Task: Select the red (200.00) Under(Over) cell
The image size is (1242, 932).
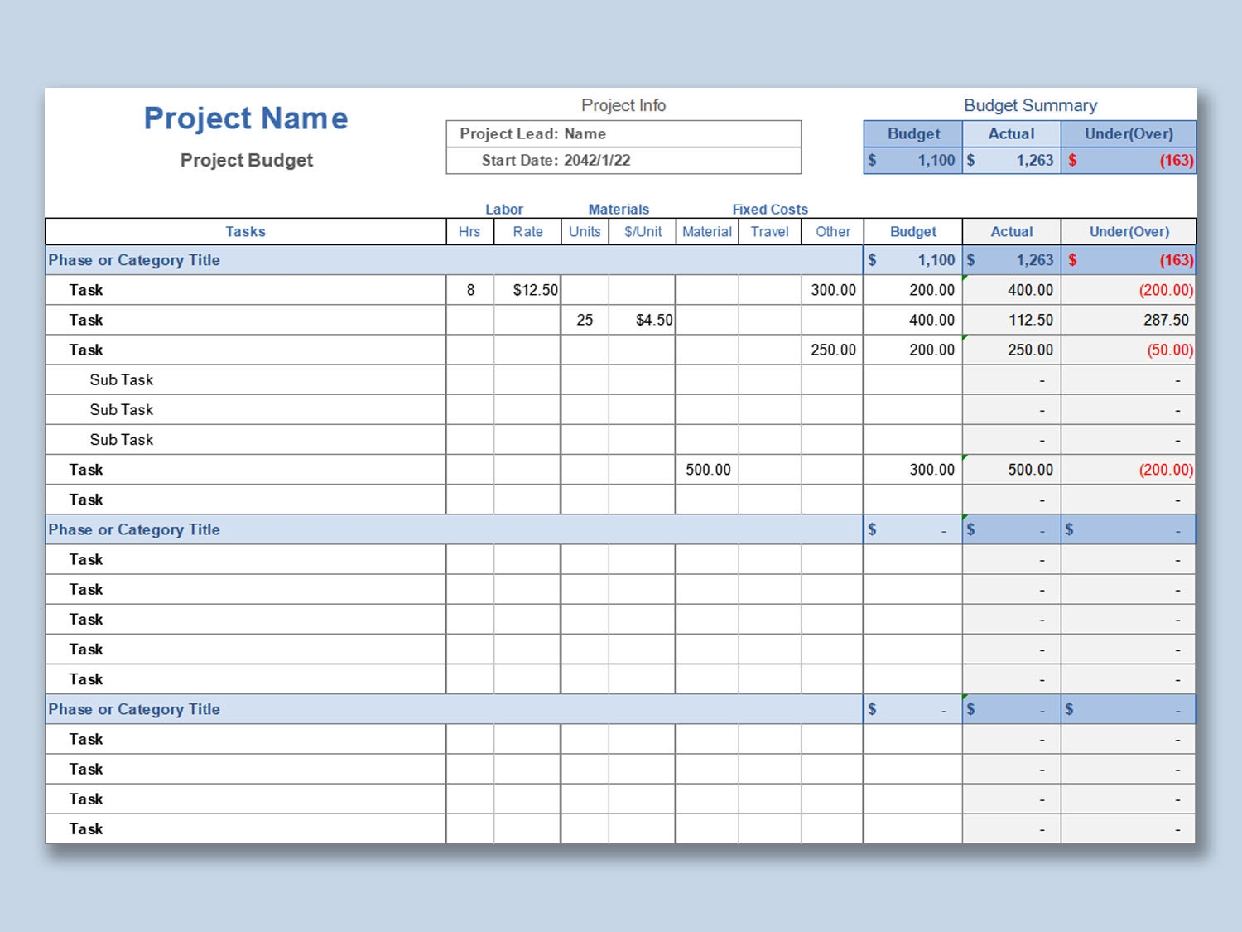Action: pyautogui.click(x=1164, y=290)
